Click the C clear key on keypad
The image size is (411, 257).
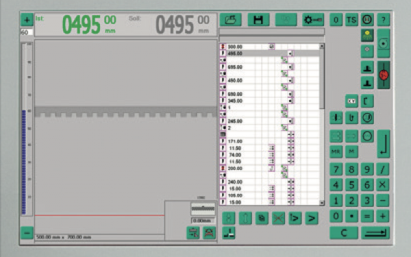pos(344,233)
